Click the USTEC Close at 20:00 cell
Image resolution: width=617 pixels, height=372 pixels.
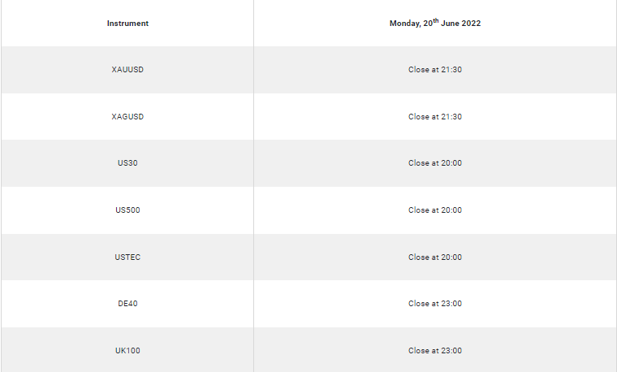(435, 257)
